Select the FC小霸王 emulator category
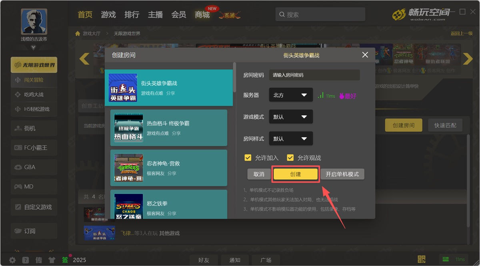480x266 pixels. point(34,147)
